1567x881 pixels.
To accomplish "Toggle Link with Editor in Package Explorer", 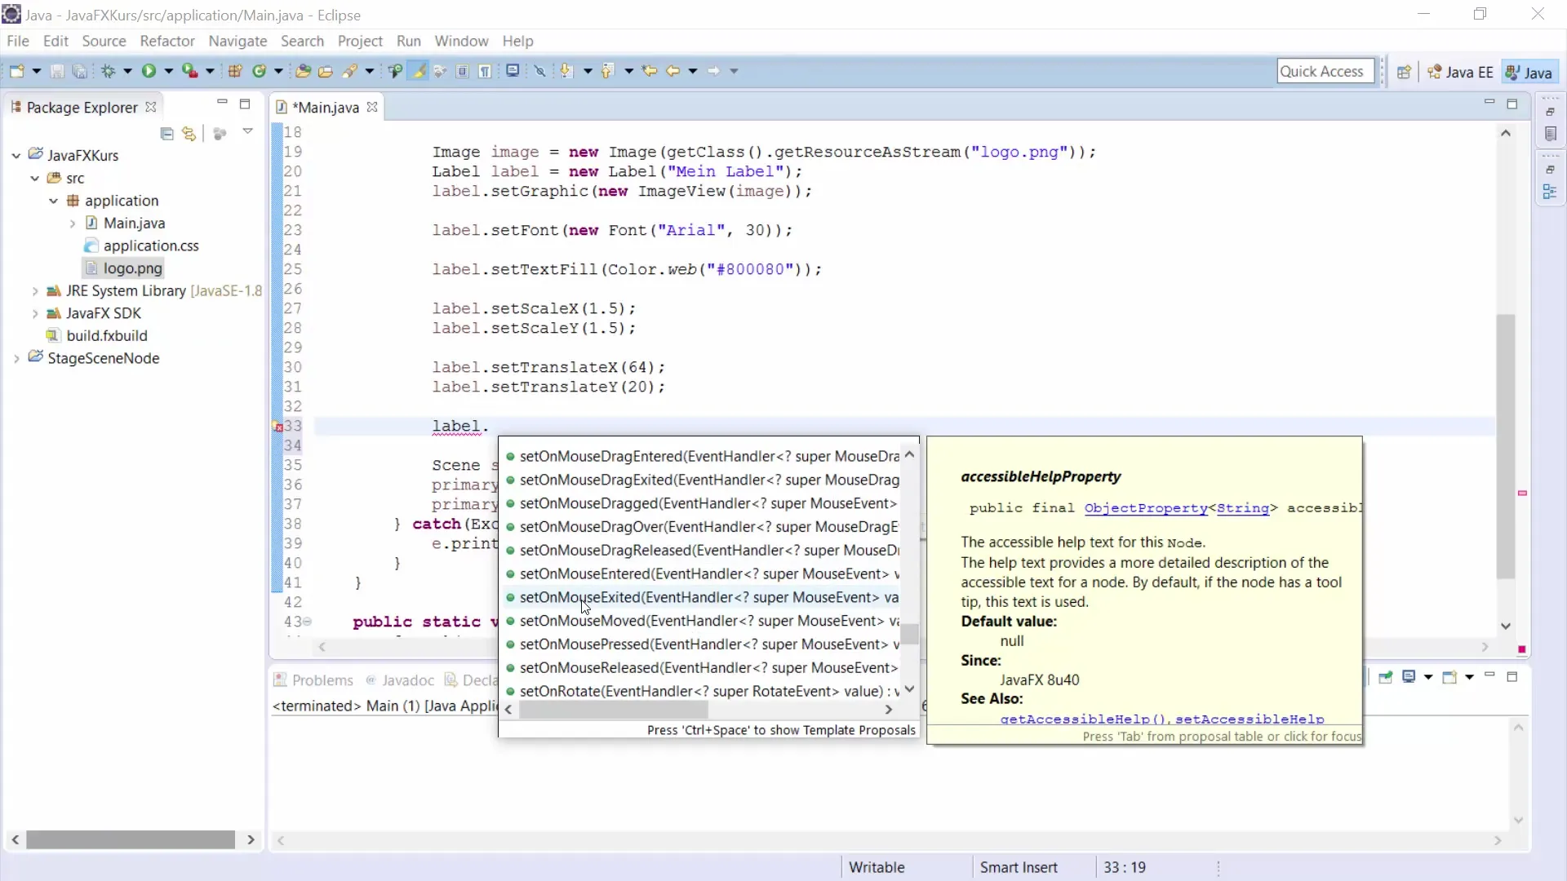I will coord(189,133).
